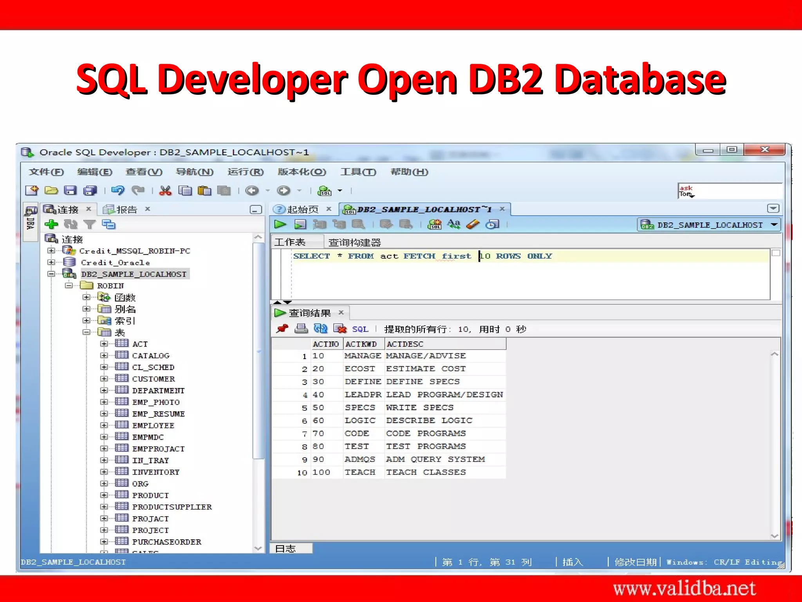Viewport: 802px width, 602px height.
Task: Click the Run Script icon
Action: pyautogui.click(x=300, y=224)
